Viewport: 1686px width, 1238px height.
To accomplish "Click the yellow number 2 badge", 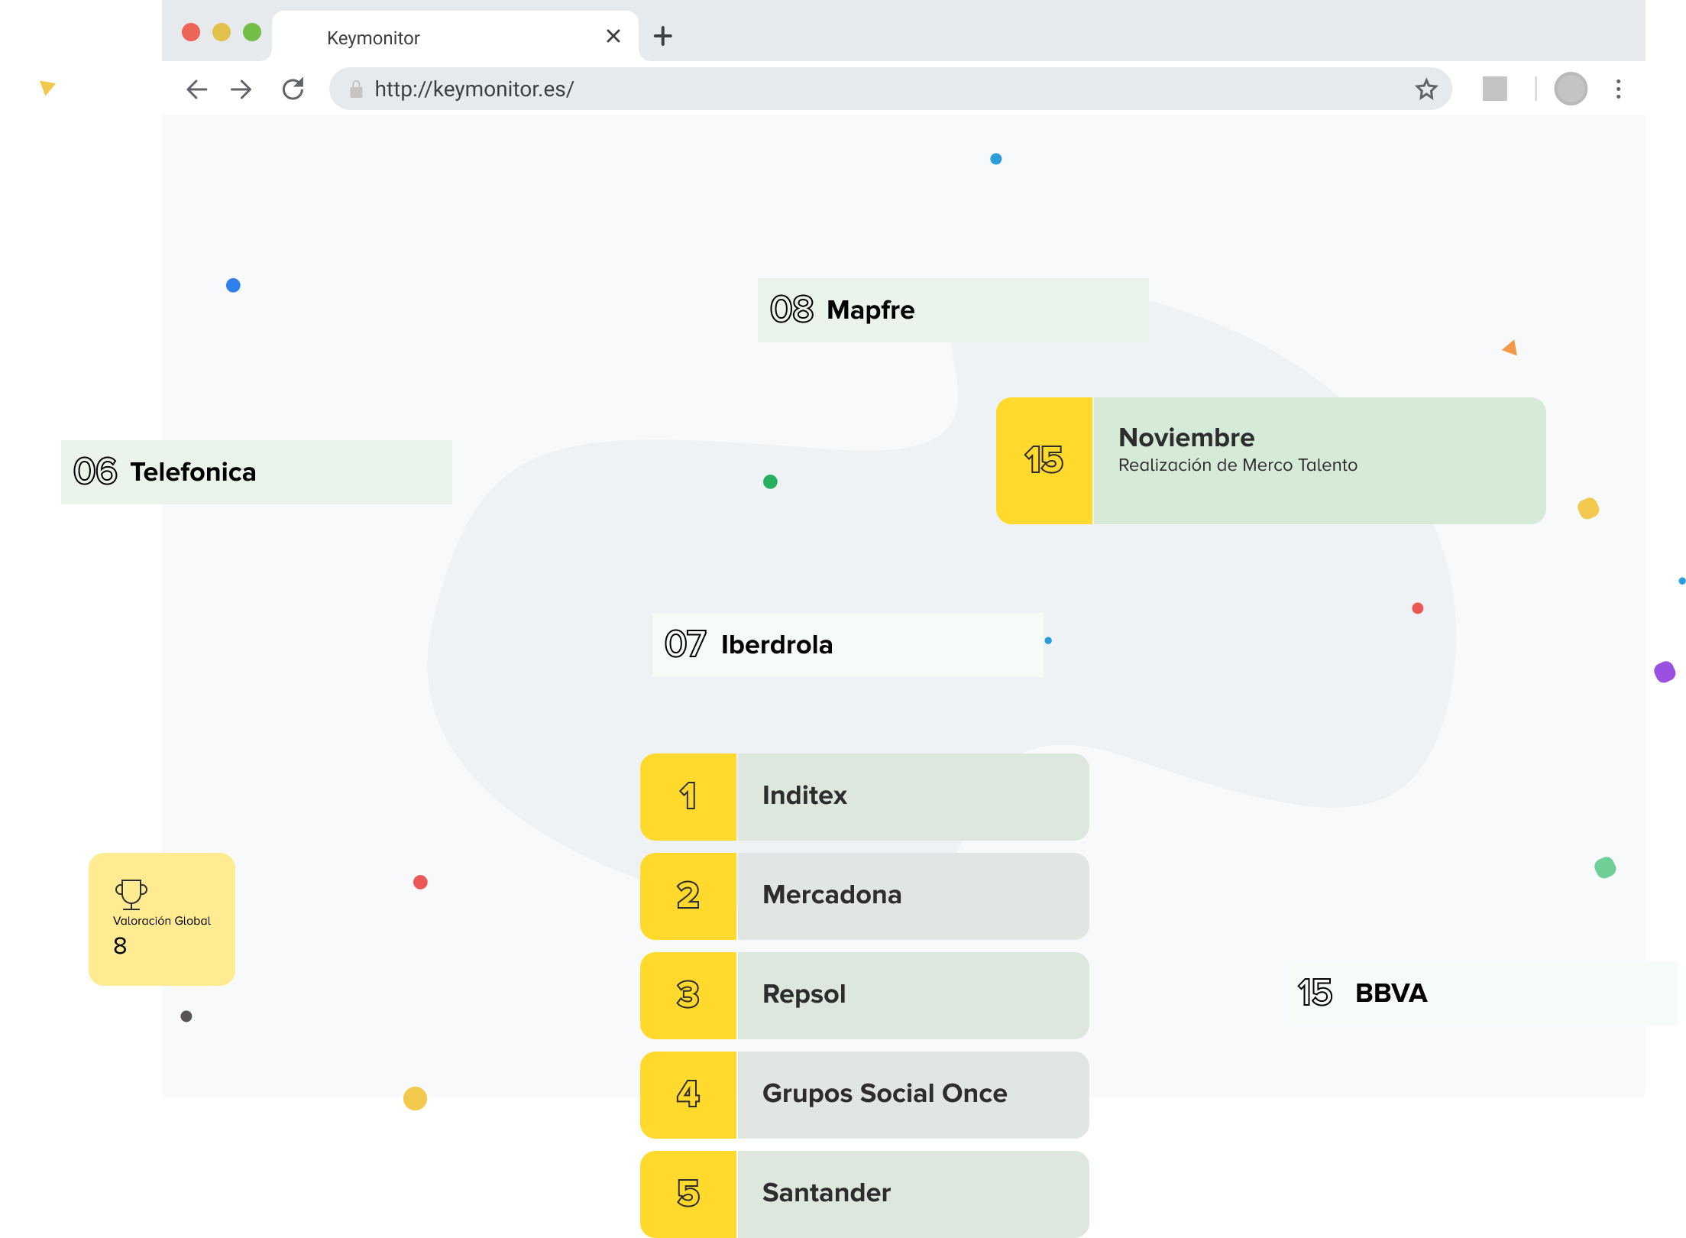I will pyautogui.click(x=688, y=896).
